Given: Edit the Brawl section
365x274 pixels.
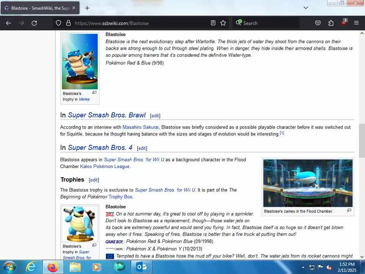Looking at the screenshot, I should click(x=155, y=116).
